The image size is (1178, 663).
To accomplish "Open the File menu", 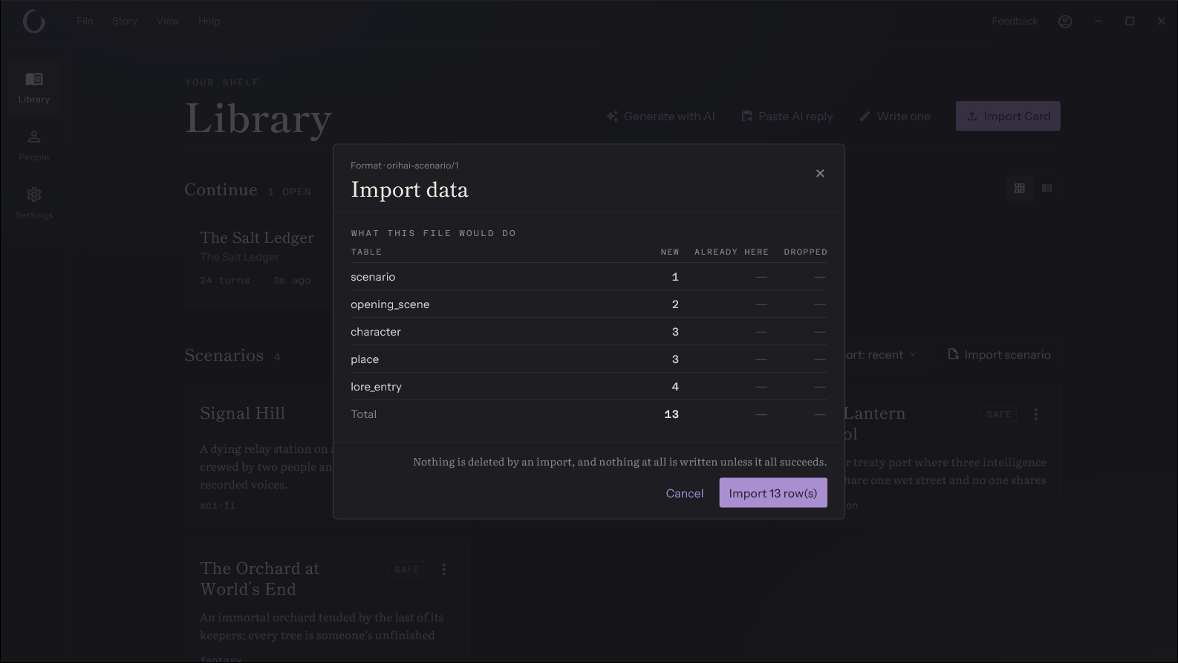I will [x=85, y=21].
